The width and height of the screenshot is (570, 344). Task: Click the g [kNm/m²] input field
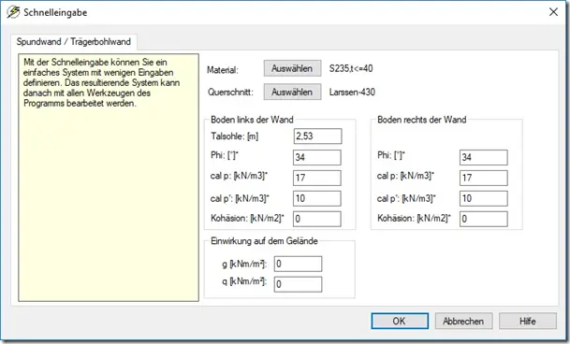point(298,264)
